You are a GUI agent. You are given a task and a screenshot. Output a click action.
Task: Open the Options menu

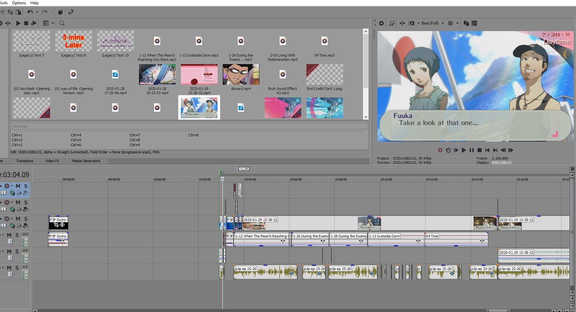point(19,3)
